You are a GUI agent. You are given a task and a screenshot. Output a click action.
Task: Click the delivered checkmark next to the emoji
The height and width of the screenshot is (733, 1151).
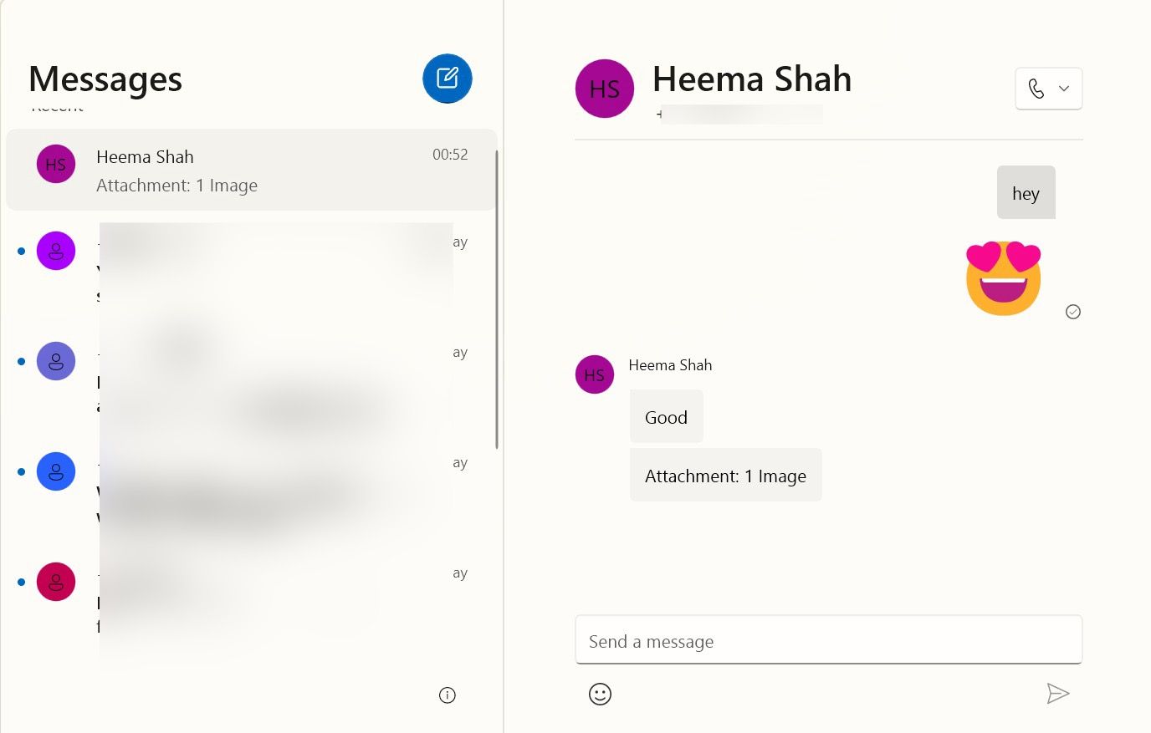coord(1073,312)
